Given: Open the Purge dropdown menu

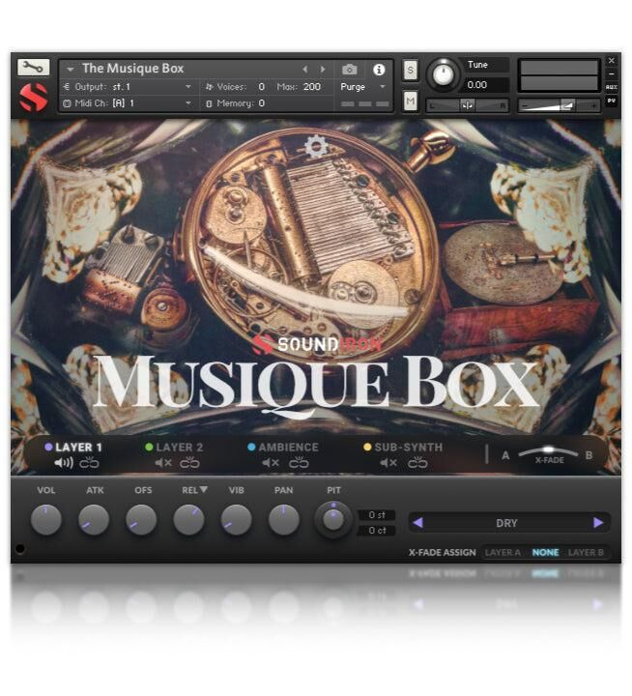Looking at the screenshot, I should 362,87.
